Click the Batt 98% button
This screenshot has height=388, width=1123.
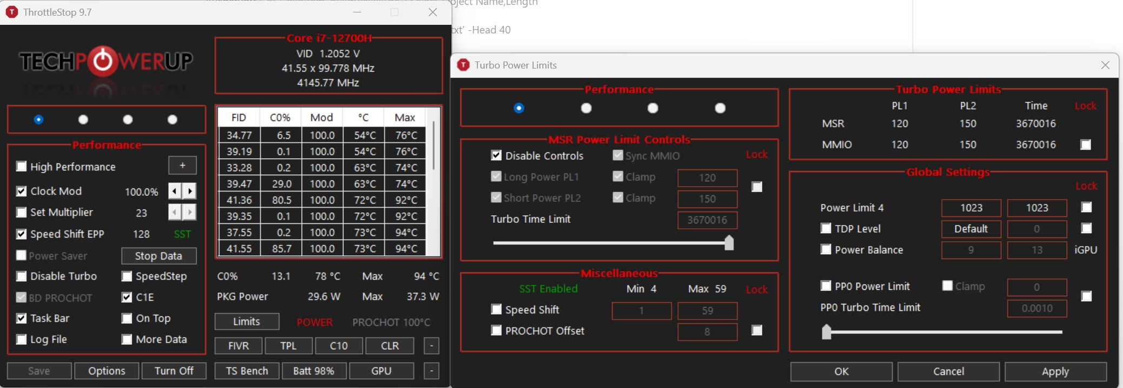(314, 371)
